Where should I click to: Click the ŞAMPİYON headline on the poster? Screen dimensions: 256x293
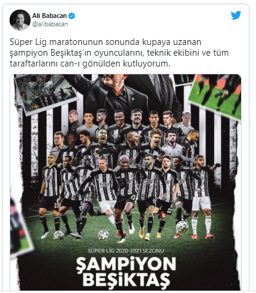tap(126, 264)
